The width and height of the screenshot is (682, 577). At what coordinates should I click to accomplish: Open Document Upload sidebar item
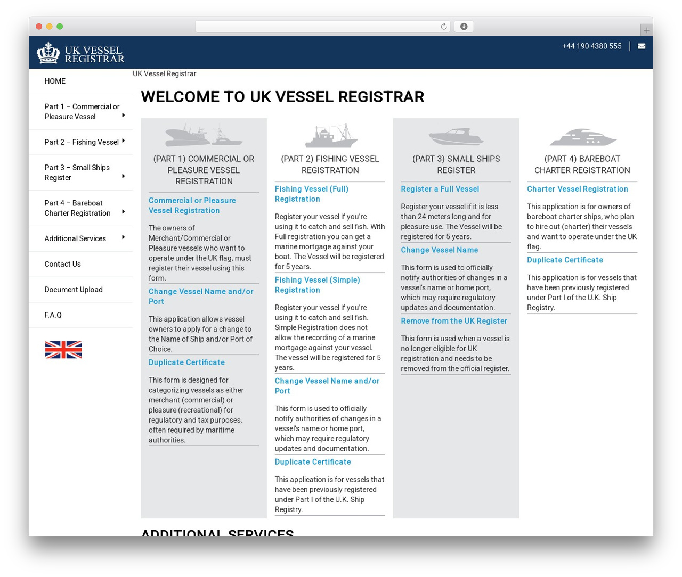[74, 290]
